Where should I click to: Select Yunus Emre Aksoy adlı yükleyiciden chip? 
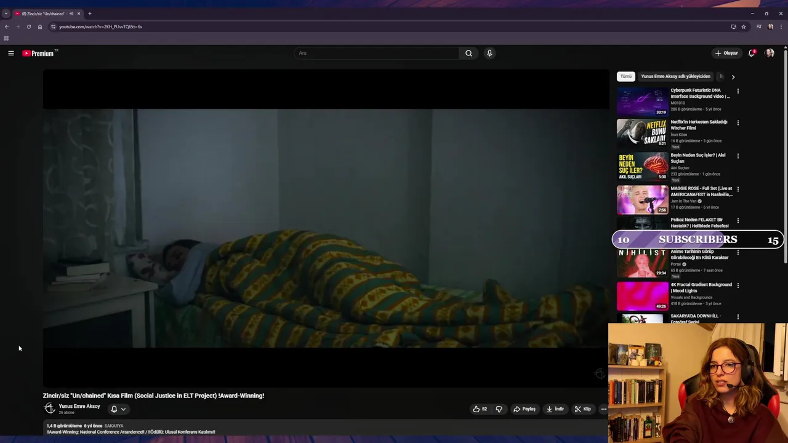[675, 76]
